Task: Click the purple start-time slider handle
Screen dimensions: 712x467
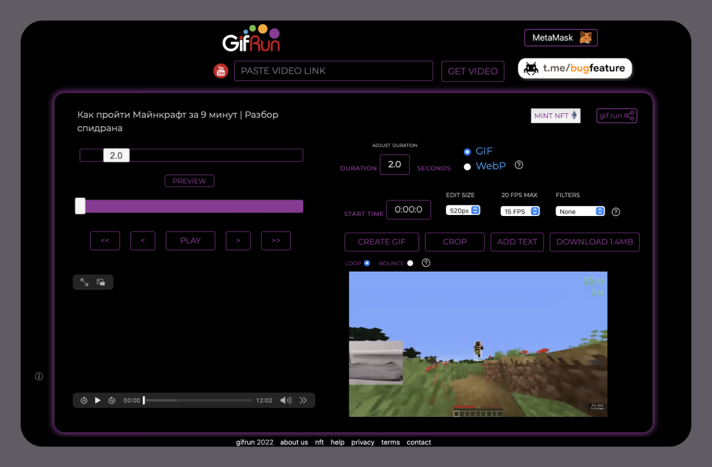Action: 80,206
